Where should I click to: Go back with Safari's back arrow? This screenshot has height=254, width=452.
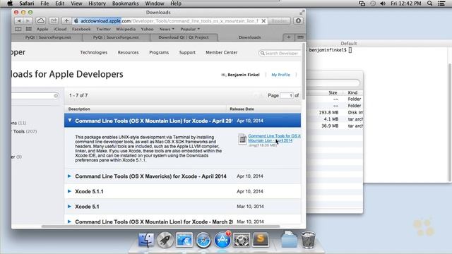click(19, 21)
